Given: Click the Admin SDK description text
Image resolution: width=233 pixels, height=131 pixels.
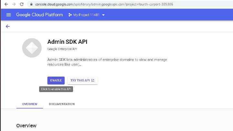Looking at the screenshot, I should point(107,62).
